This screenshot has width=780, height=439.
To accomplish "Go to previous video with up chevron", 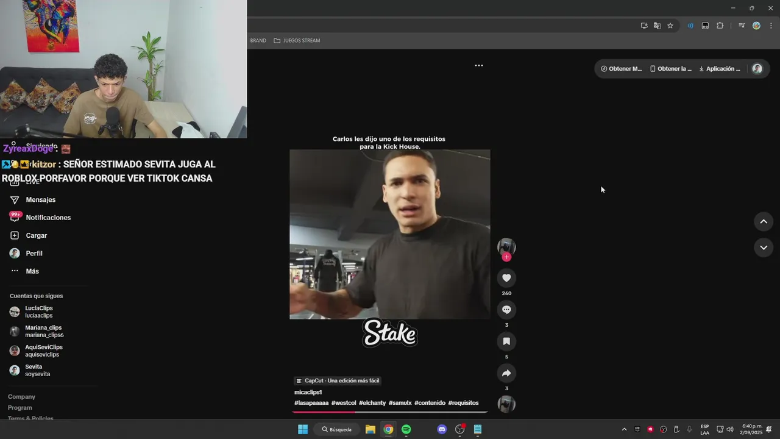I will tap(764, 221).
